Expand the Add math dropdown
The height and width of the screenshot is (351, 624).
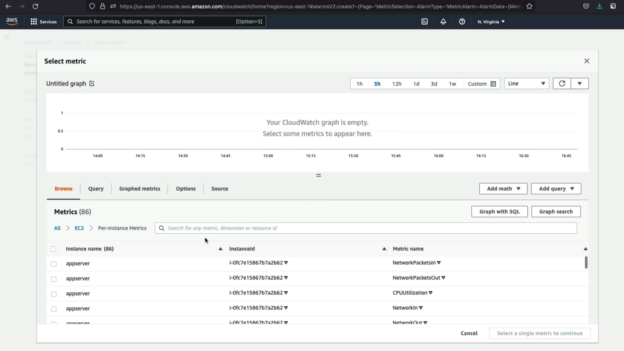point(503,189)
